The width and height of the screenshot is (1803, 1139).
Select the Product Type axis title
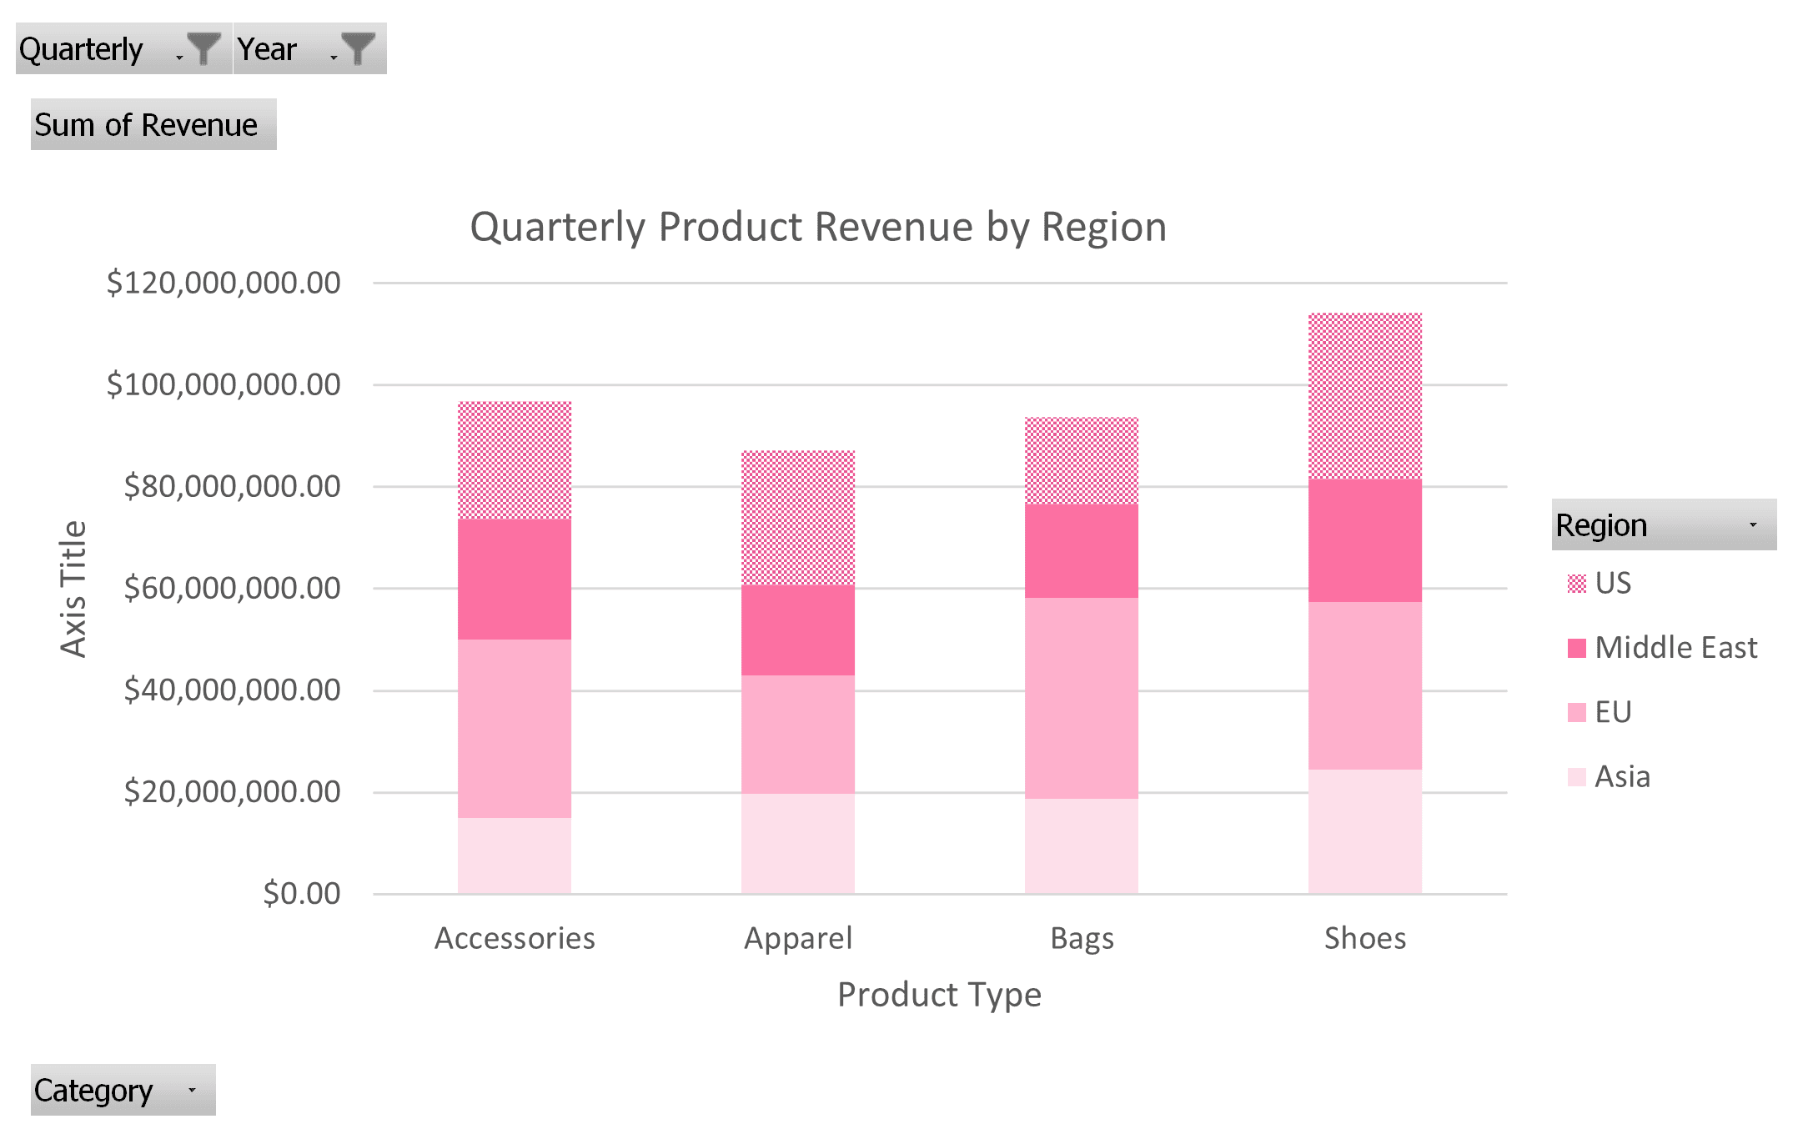point(939,995)
